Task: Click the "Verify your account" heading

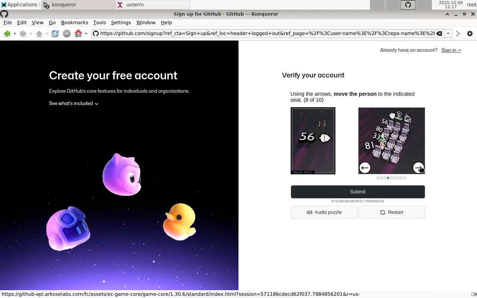Action: [313, 75]
